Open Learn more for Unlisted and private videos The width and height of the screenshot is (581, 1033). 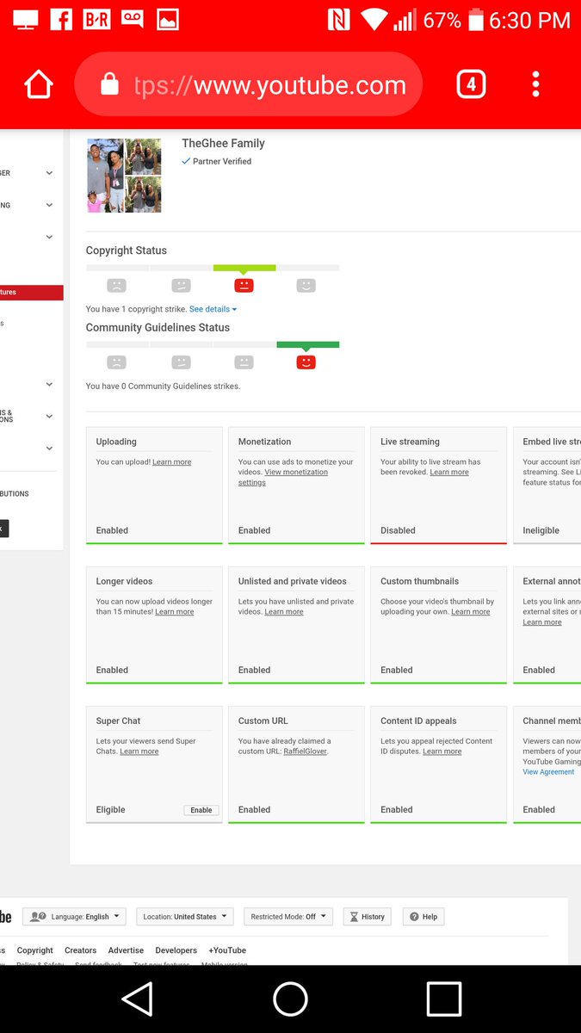coord(284,612)
